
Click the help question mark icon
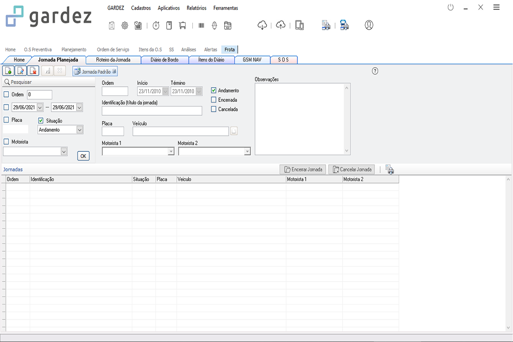[x=375, y=71]
